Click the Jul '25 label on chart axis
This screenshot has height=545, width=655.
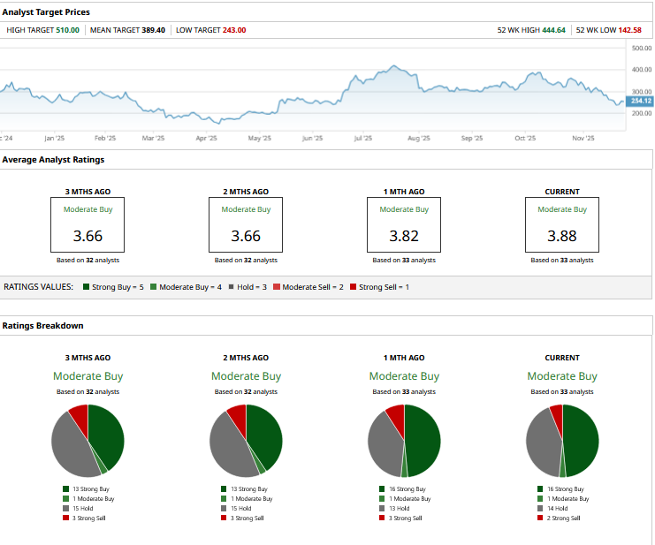point(362,139)
